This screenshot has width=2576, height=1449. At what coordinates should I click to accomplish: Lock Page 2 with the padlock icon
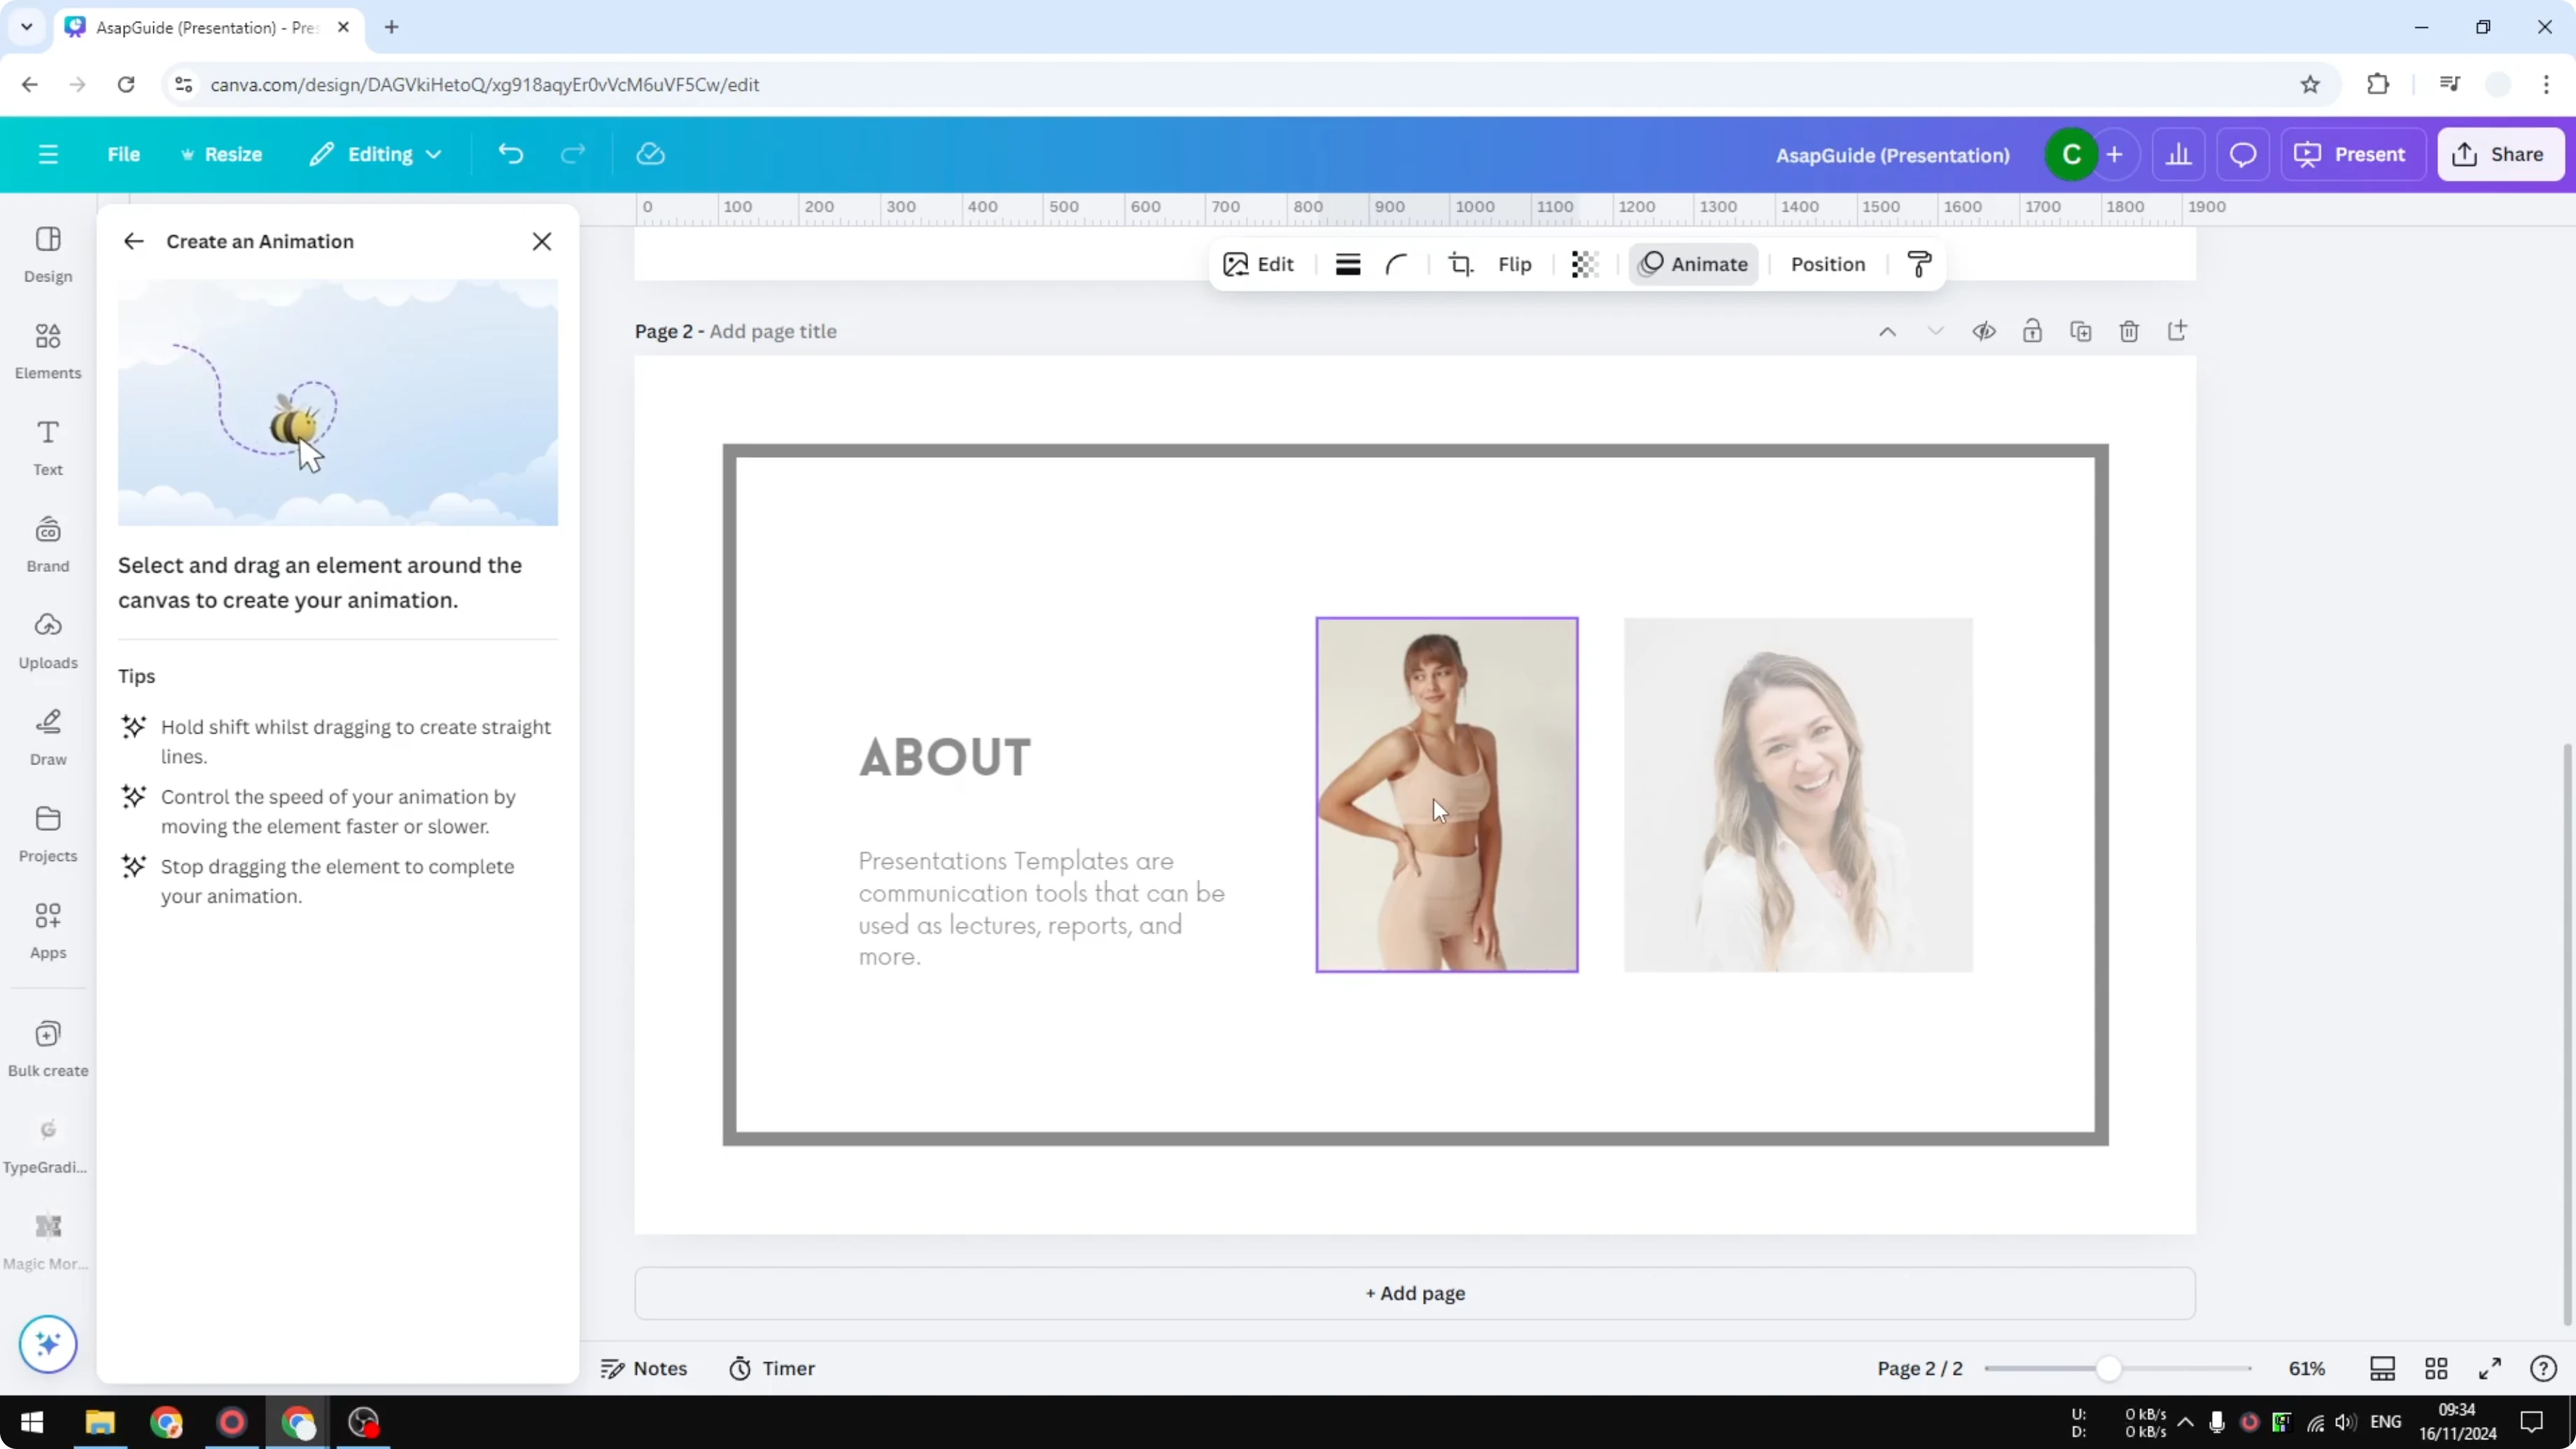click(2033, 331)
